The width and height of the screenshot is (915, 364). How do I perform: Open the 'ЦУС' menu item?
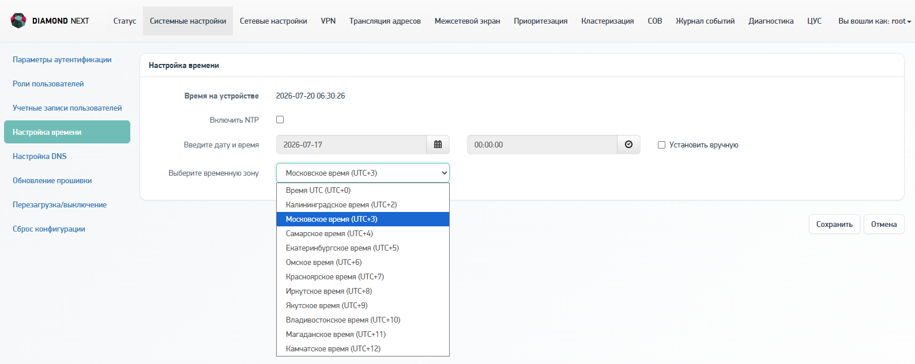(814, 21)
